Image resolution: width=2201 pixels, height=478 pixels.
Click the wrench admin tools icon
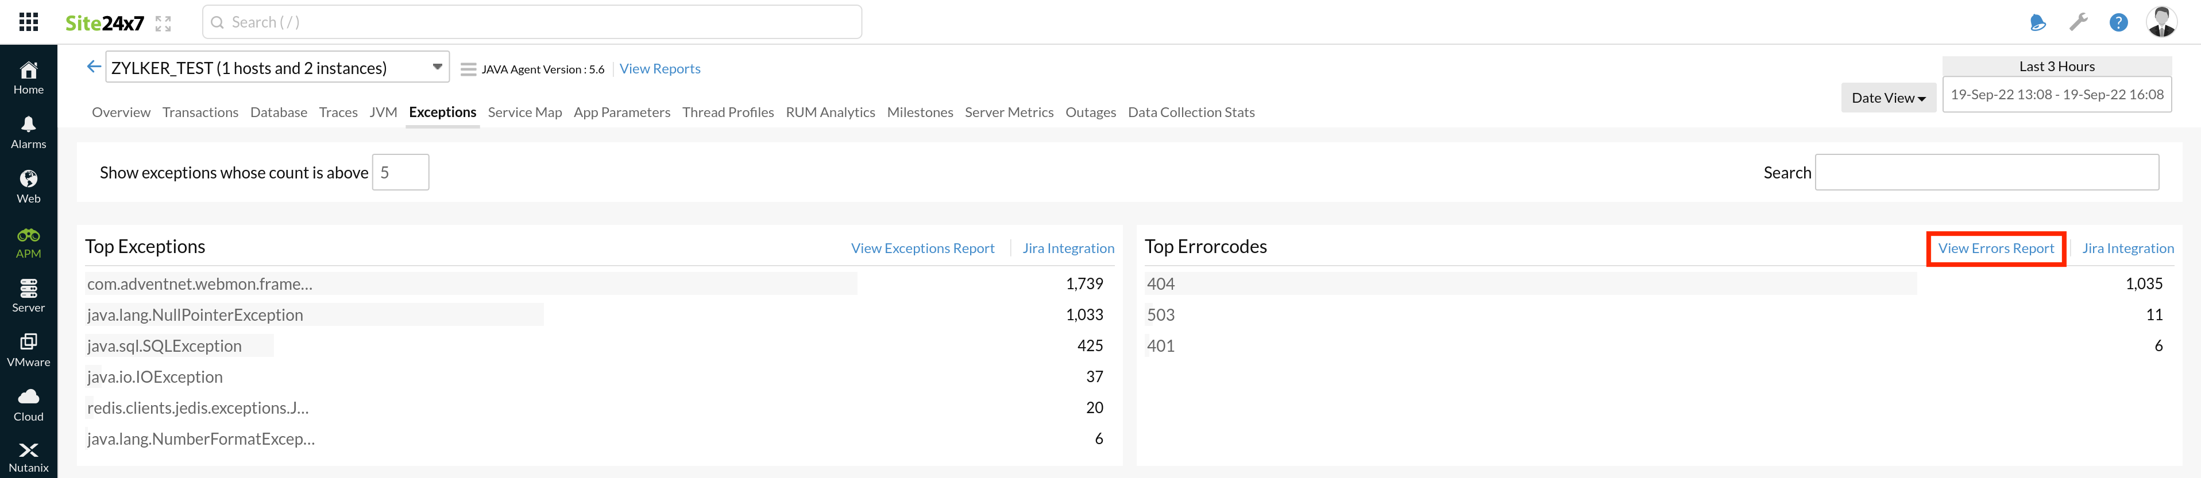tap(2078, 23)
